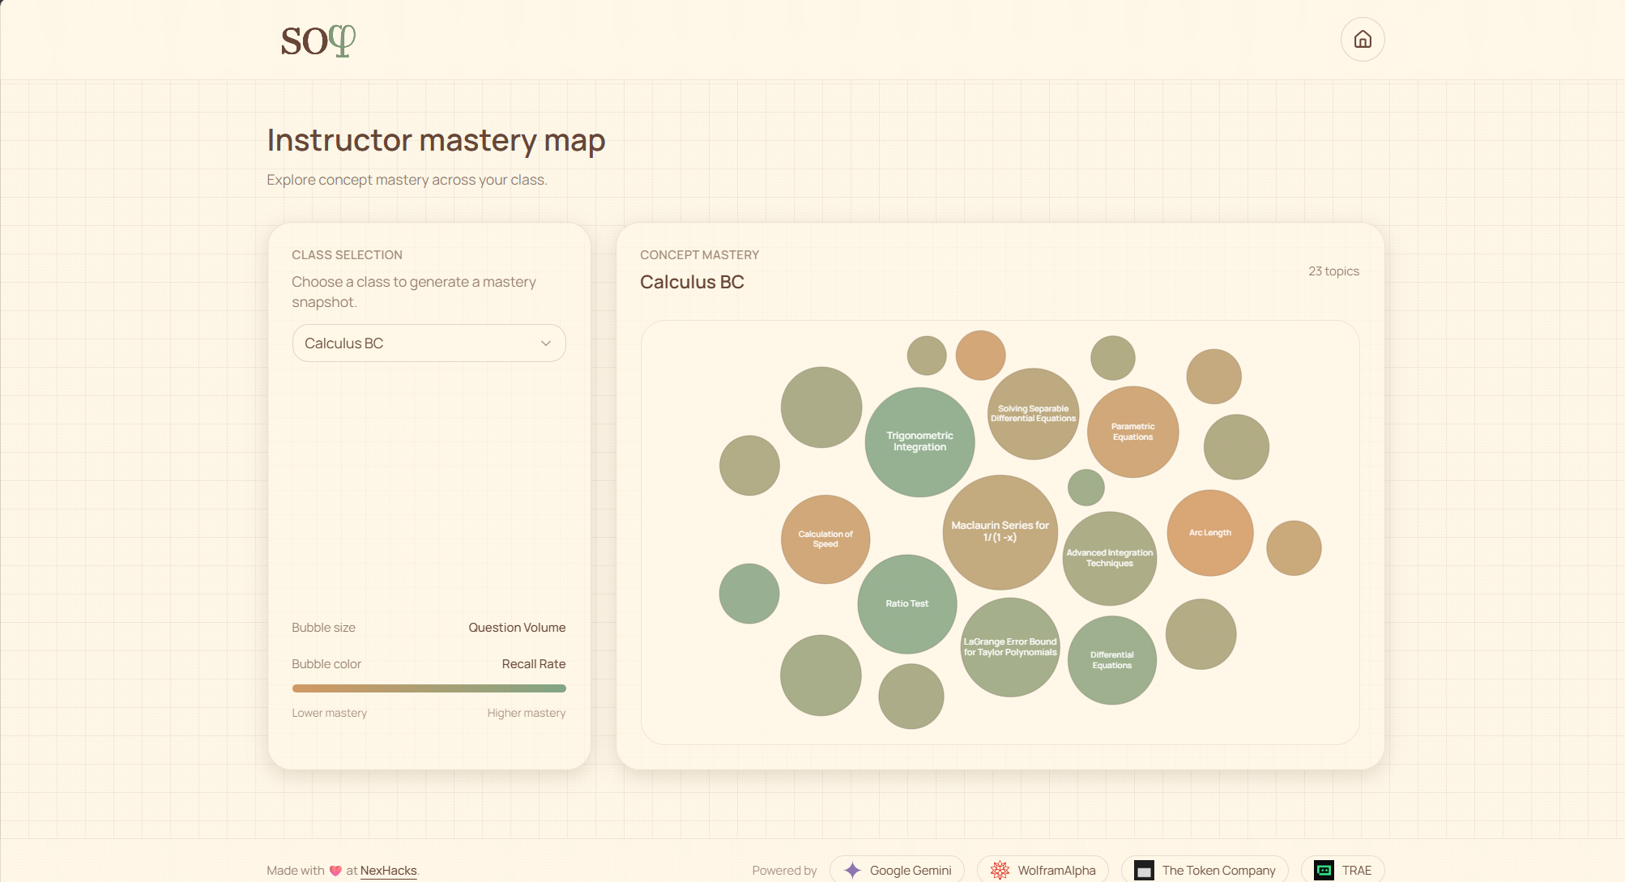Click the Google Gemini sparkle icon
Screen dimensions: 1625x882
(x=852, y=870)
